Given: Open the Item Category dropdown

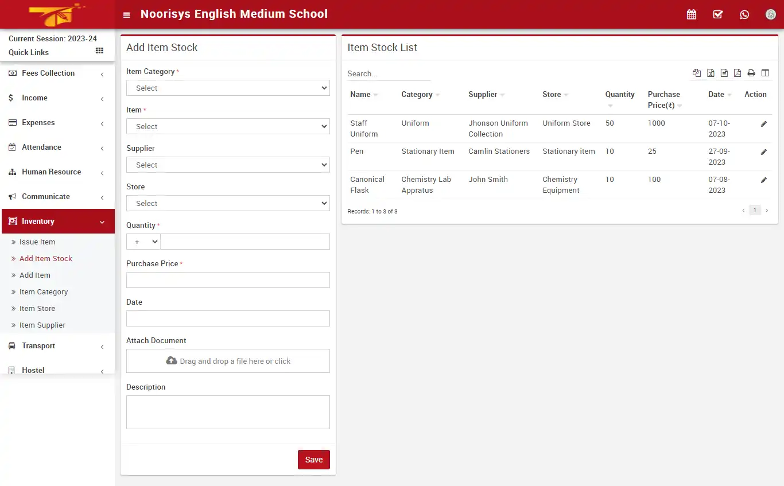Looking at the screenshot, I should click(x=227, y=88).
